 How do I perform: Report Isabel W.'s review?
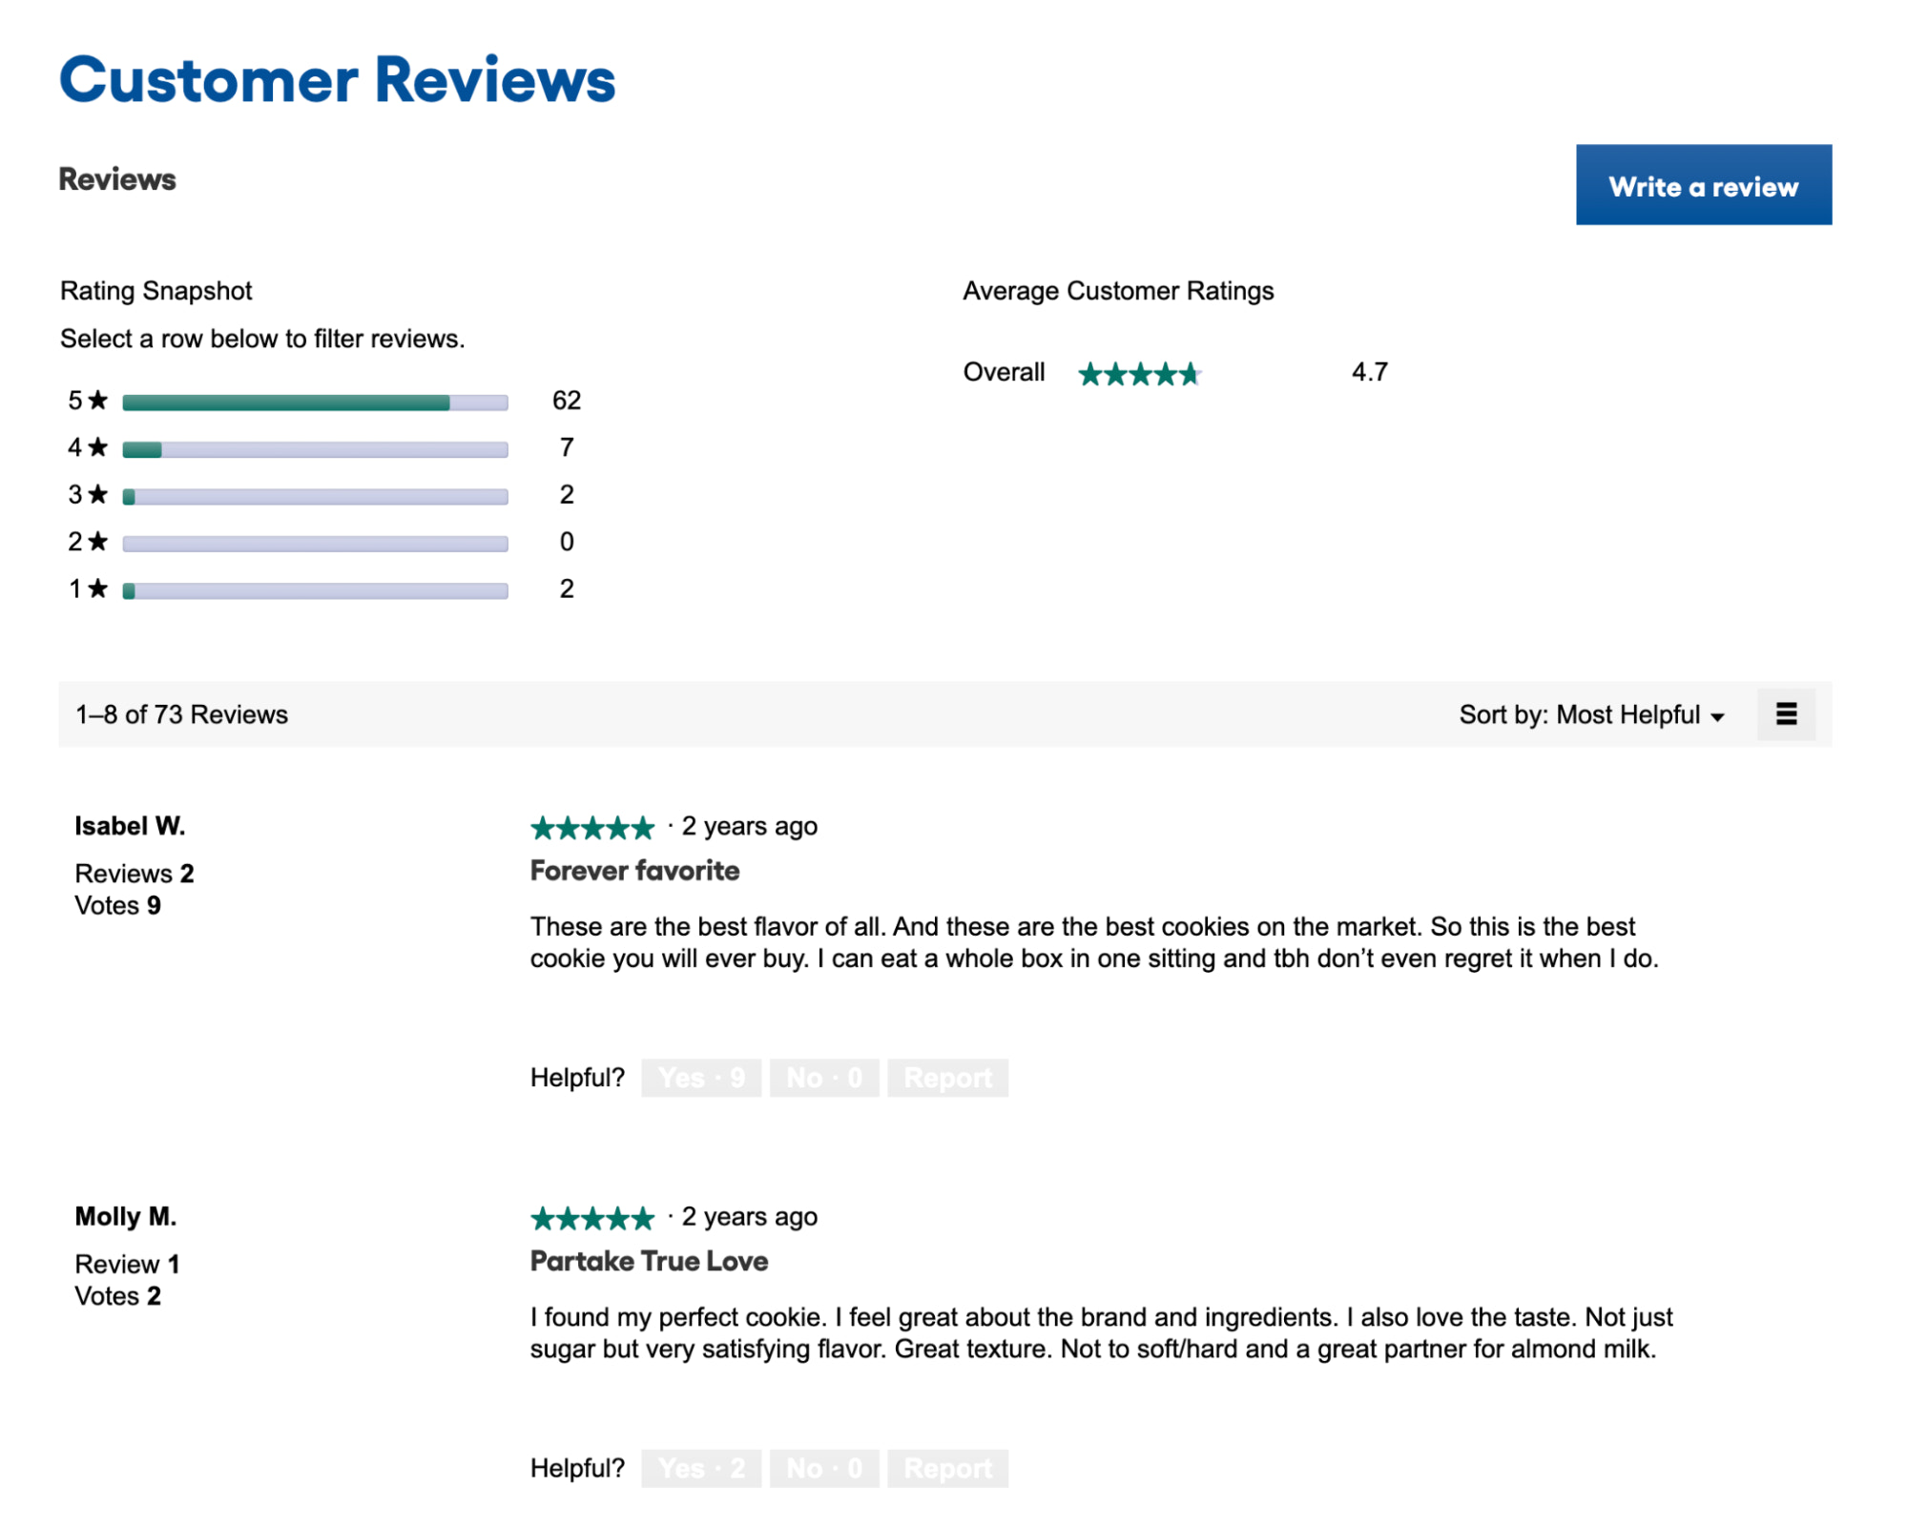[947, 1077]
